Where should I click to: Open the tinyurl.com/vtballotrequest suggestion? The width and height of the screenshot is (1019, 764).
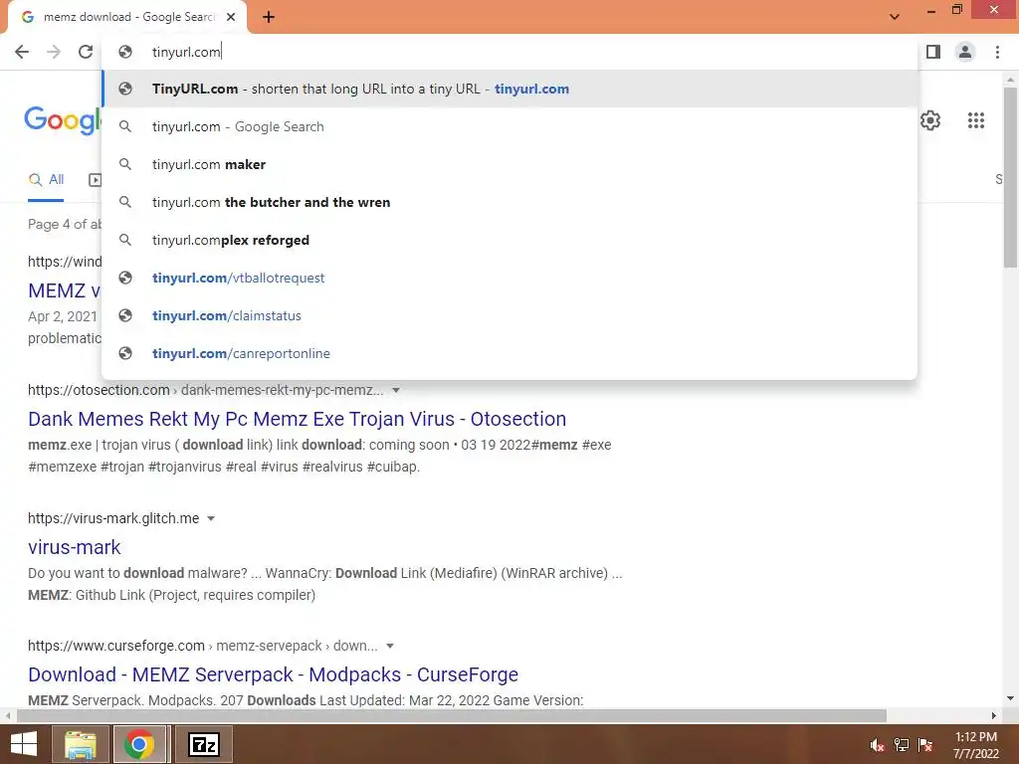tap(509, 278)
